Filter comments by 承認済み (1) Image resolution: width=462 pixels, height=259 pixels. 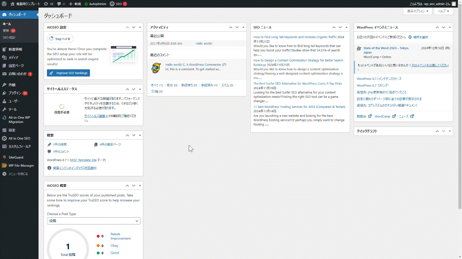(209, 85)
